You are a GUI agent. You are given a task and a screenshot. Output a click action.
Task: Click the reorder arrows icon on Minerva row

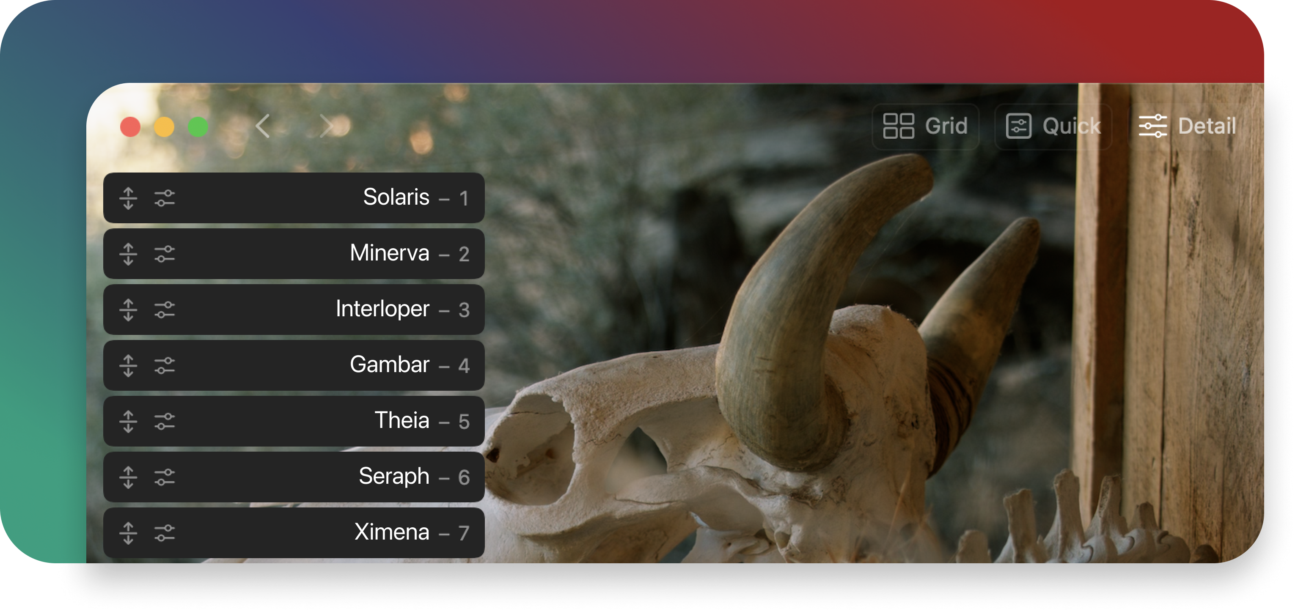(x=128, y=254)
